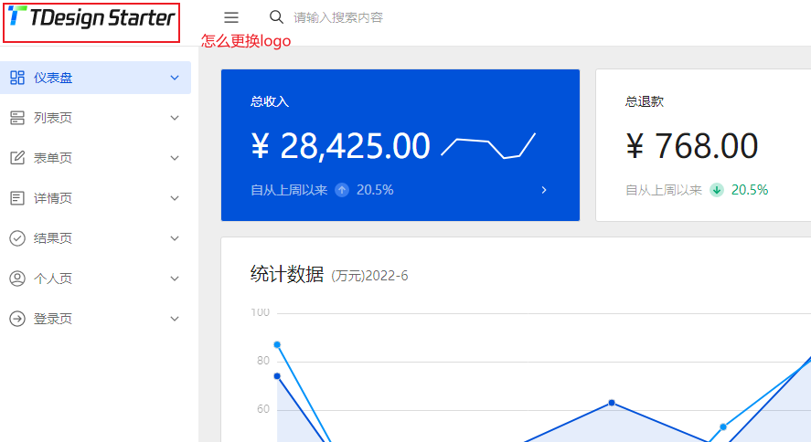Viewport: 811px width, 442px height.
Task: Expand the 详情页 chevron
Action: [175, 198]
